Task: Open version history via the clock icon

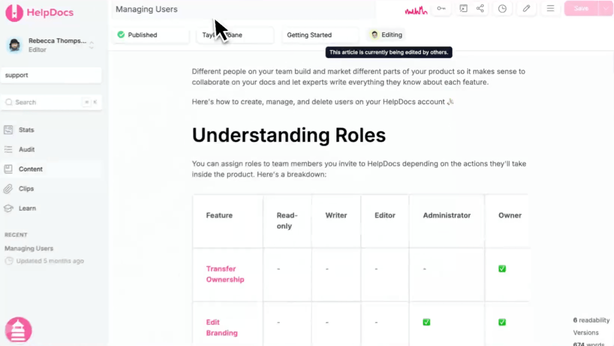Action: (x=502, y=9)
